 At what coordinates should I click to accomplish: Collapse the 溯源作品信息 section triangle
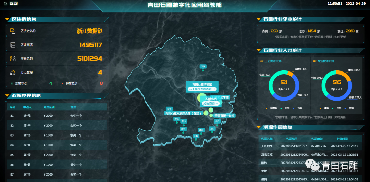[259, 127]
